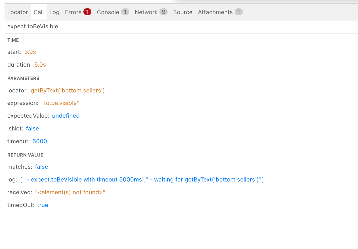Click the expectedValue undefined text

point(66,116)
